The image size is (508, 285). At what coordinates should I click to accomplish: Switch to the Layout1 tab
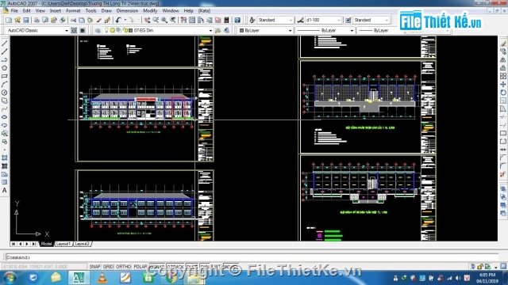point(63,244)
